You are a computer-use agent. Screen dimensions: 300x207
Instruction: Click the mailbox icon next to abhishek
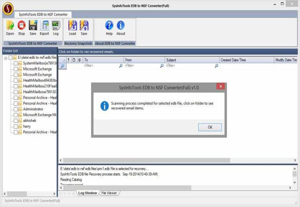tap(20, 121)
